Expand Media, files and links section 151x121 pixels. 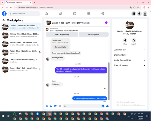tap(130, 60)
